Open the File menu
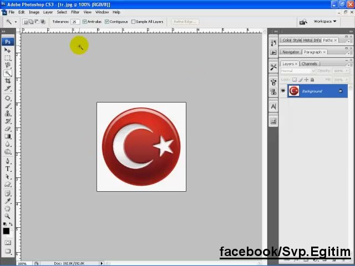 [11, 12]
